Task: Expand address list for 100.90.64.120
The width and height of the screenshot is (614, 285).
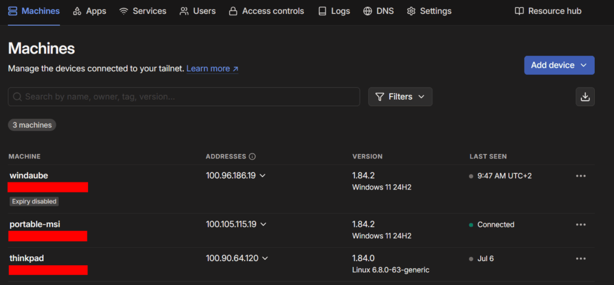Action: [x=265, y=259]
